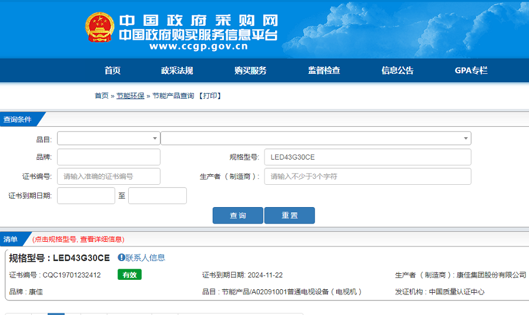
Task: Open the GPA专栏 navigation item
Action: (471, 70)
